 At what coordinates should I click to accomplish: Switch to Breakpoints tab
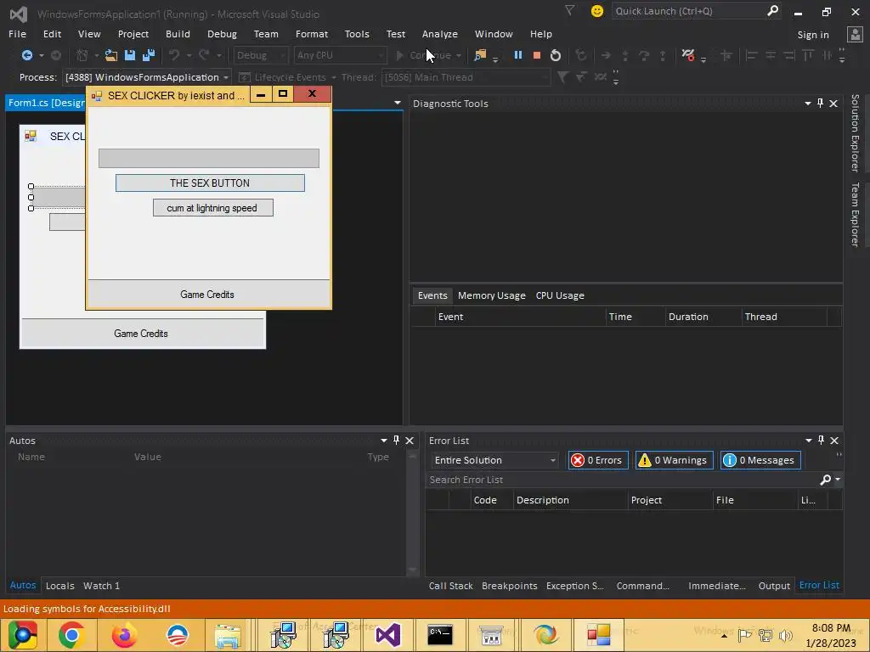(510, 586)
